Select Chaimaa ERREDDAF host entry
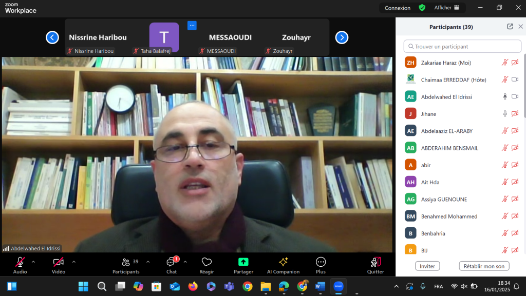Image resolution: width=526 pixels, height=296 pixels. tap(453, 80)
